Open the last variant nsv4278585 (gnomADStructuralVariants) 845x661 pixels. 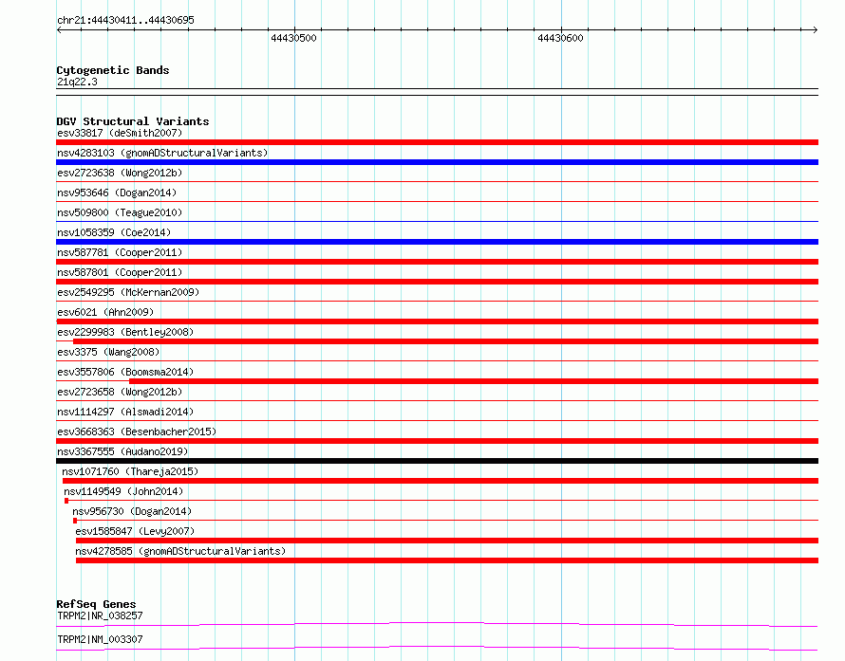coord(180,551)
